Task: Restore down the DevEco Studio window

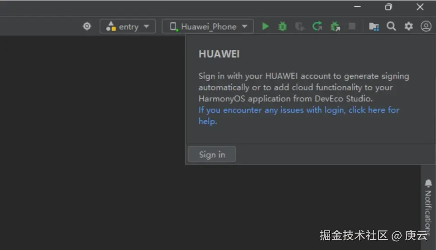Action: 388,7
